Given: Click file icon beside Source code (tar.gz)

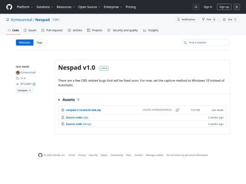Looking at the screenshot, I should 63,124.
